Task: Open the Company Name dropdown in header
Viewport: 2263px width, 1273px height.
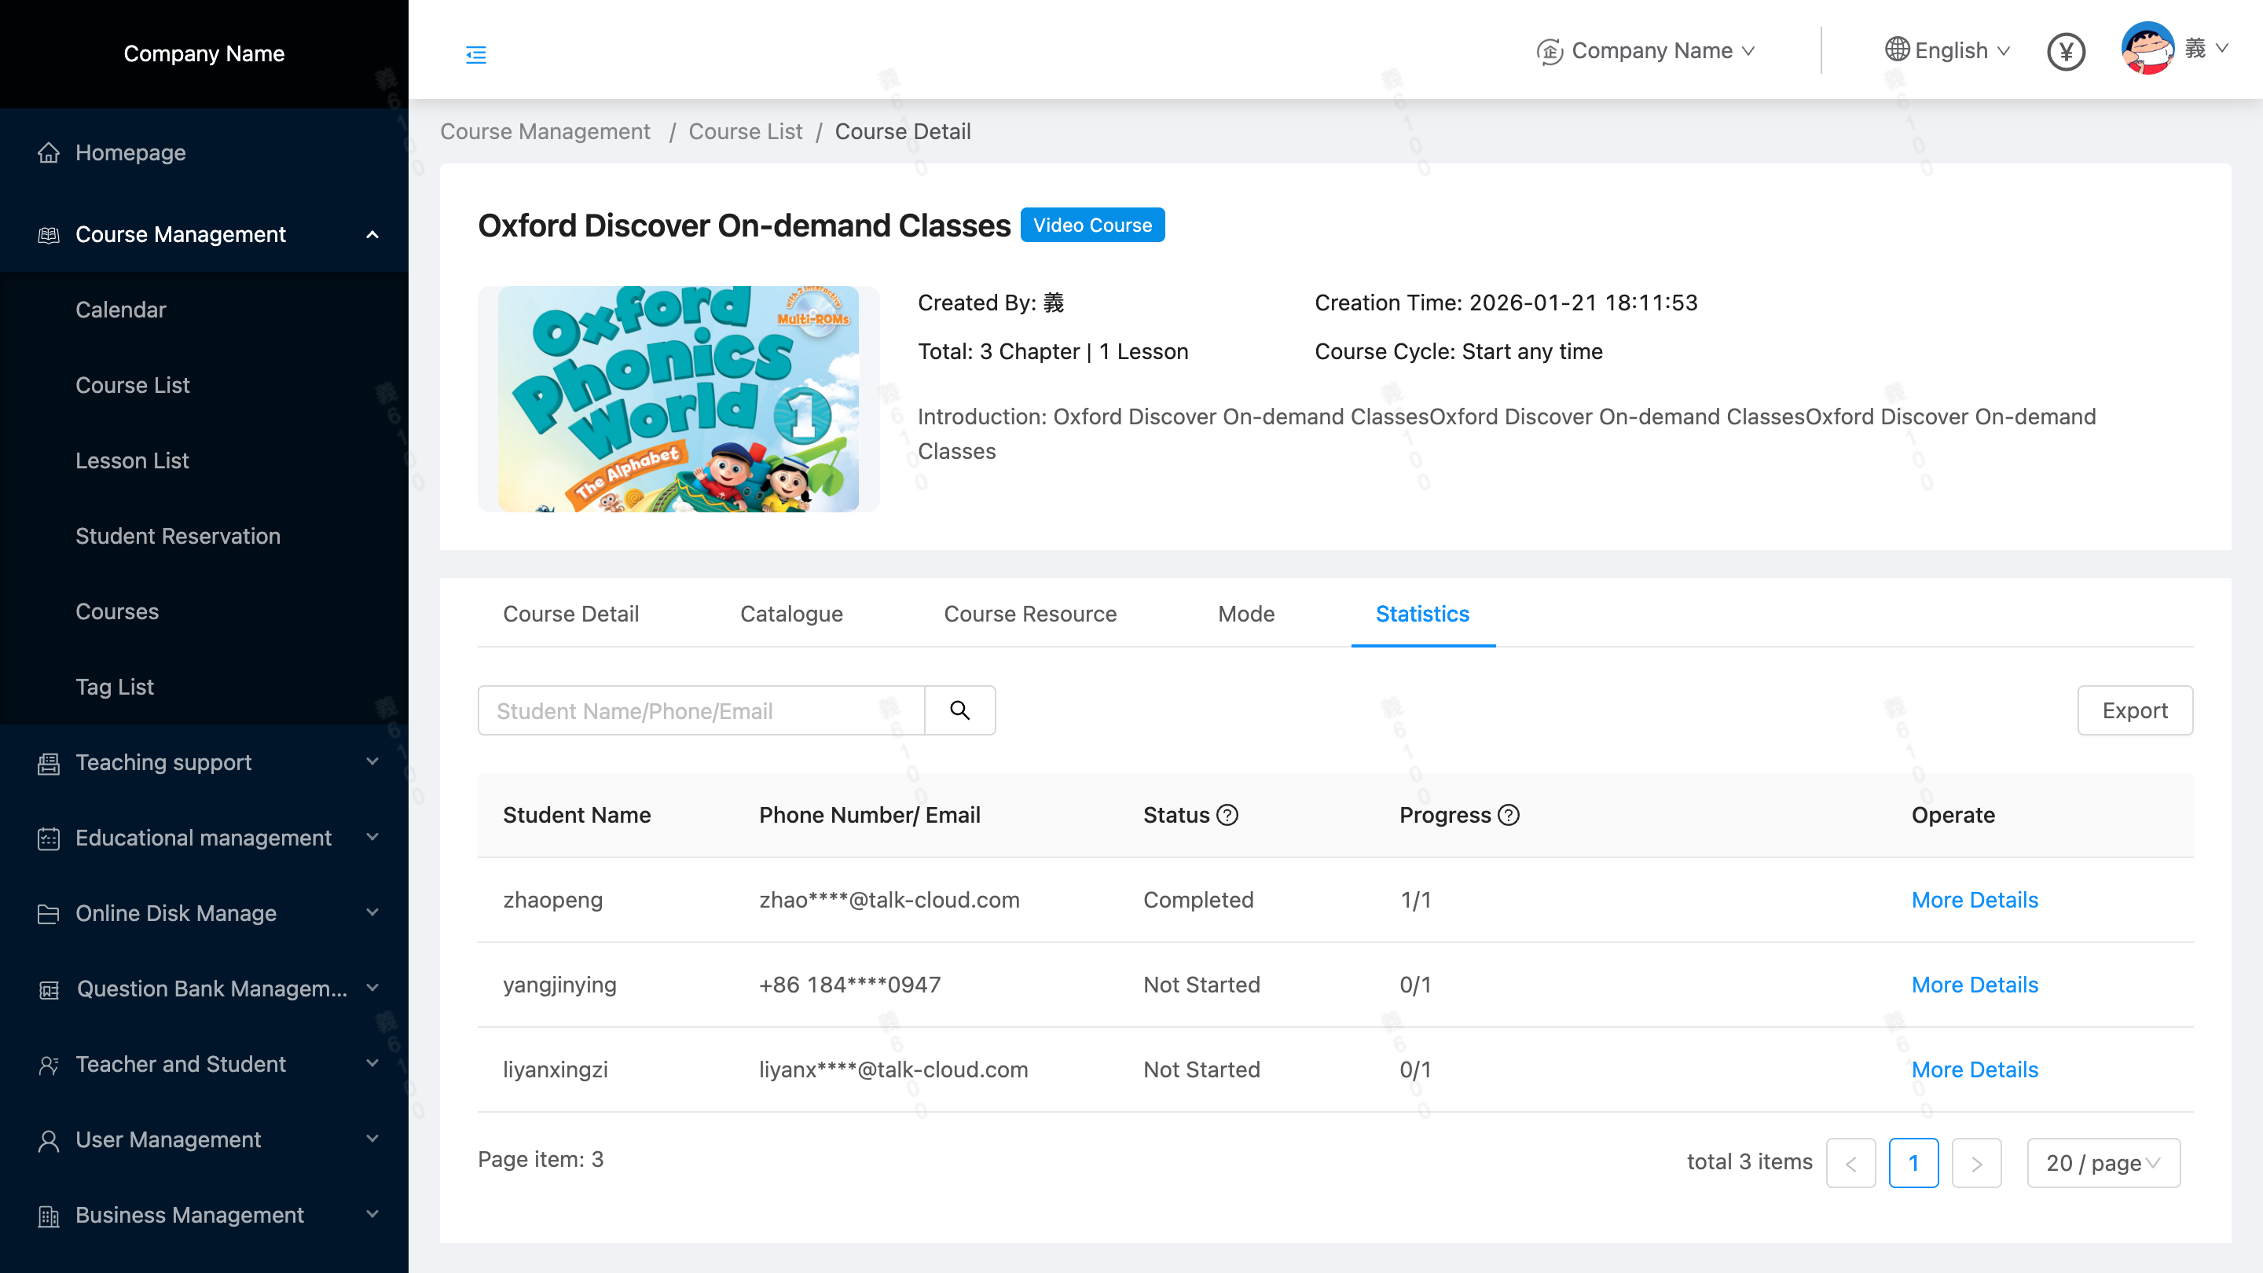Action: tap(1650, 51)
